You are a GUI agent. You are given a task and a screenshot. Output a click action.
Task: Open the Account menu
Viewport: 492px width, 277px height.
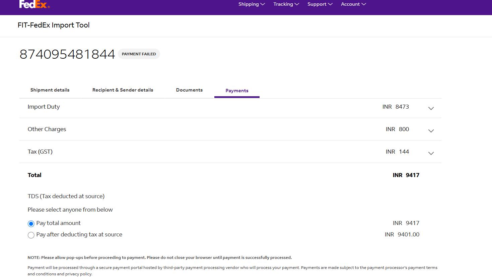click(353, 4)
